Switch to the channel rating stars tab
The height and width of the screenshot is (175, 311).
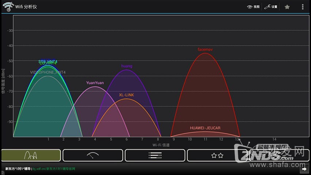click(217, 155)
